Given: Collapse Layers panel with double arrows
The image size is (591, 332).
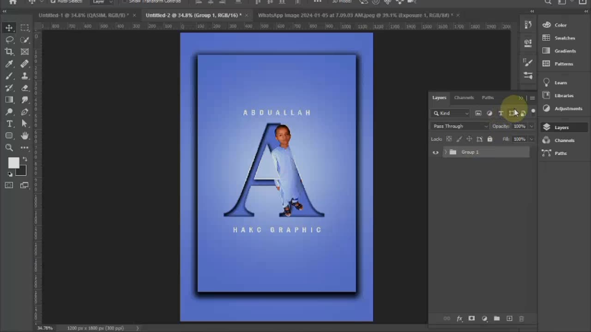Looking at the screenshot, I should (x=521, y=98).
